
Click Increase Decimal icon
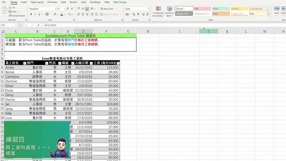pos(143,14)
